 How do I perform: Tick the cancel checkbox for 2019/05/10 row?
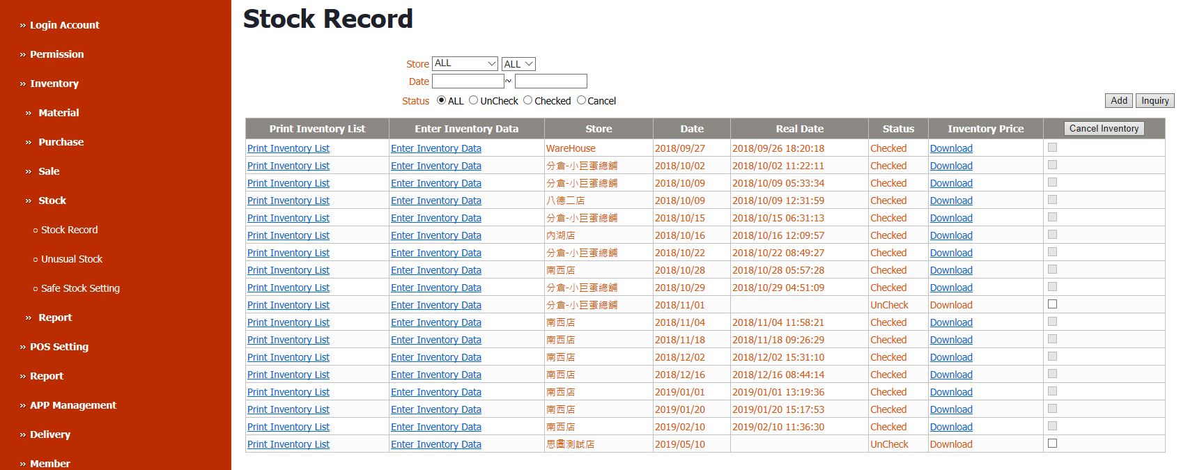pyautogui.click(x=1052, y=444)
